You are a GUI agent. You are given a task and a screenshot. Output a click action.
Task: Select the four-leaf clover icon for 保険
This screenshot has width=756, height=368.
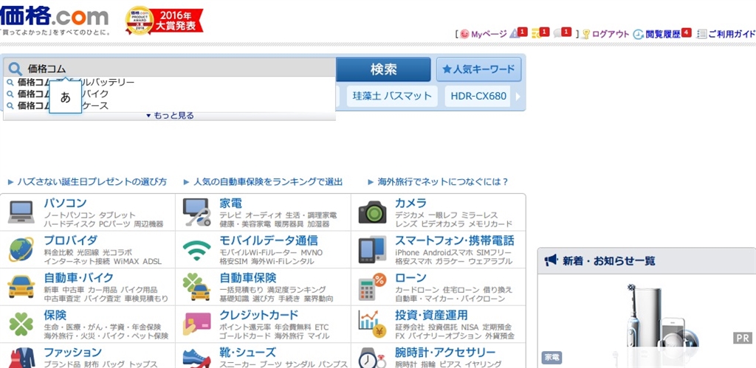click(x=21, y=324)
